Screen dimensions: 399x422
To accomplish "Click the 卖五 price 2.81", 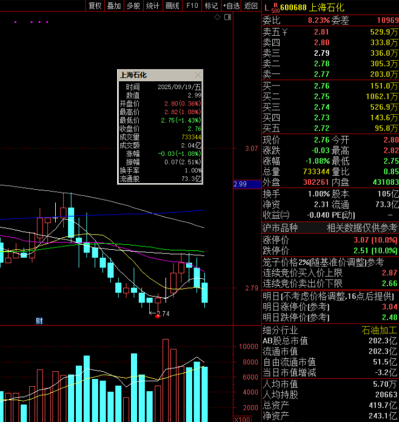I will [x=321, y=32].
